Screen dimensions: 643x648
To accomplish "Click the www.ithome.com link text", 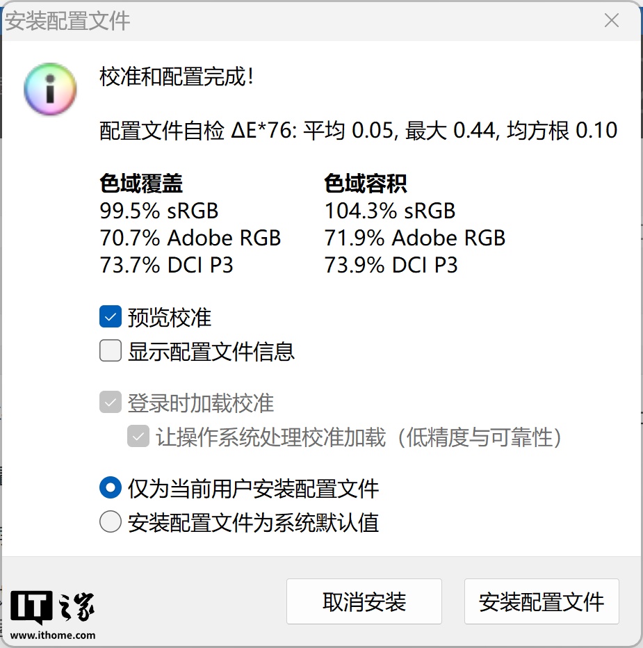I will (53, 635).
